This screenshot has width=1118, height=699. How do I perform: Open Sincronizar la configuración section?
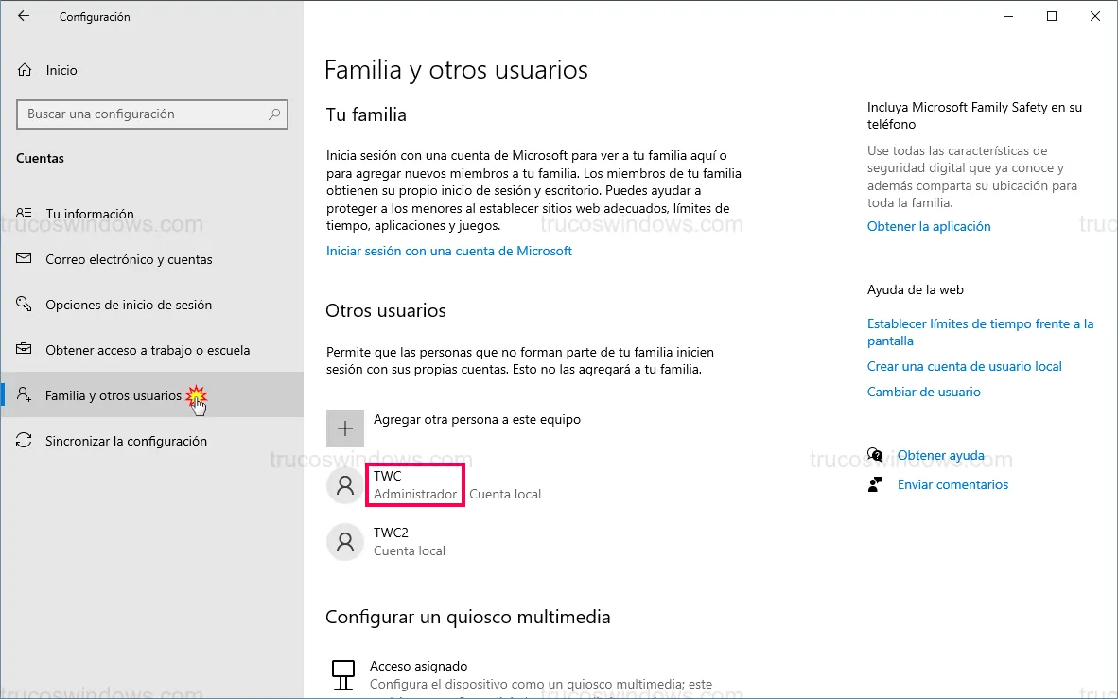point(126,441)
